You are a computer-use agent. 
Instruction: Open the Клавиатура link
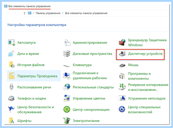coord(82,65)
